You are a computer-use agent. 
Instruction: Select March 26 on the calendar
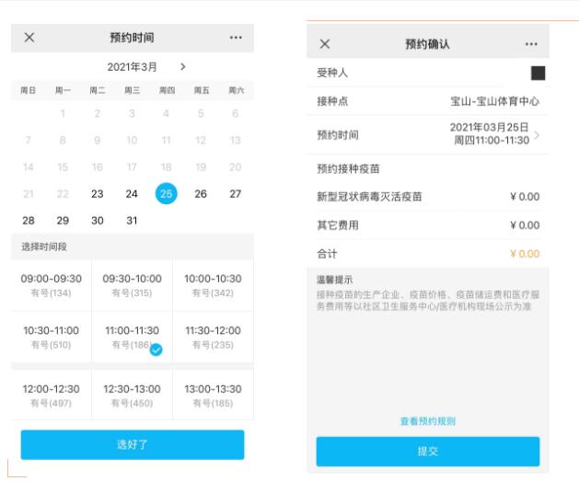(201, 194)
